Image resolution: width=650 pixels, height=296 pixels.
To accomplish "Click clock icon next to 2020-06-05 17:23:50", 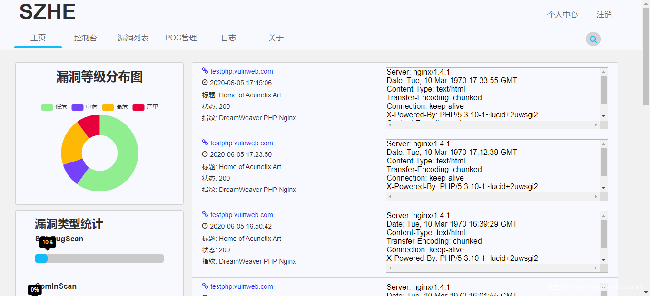I will coord(205,154).
